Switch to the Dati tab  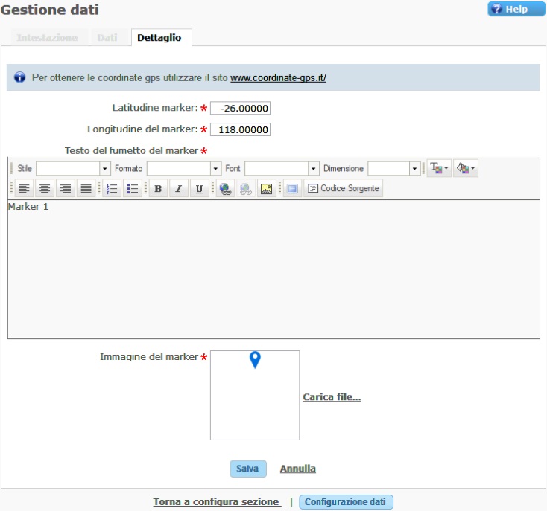pos(107,38)
